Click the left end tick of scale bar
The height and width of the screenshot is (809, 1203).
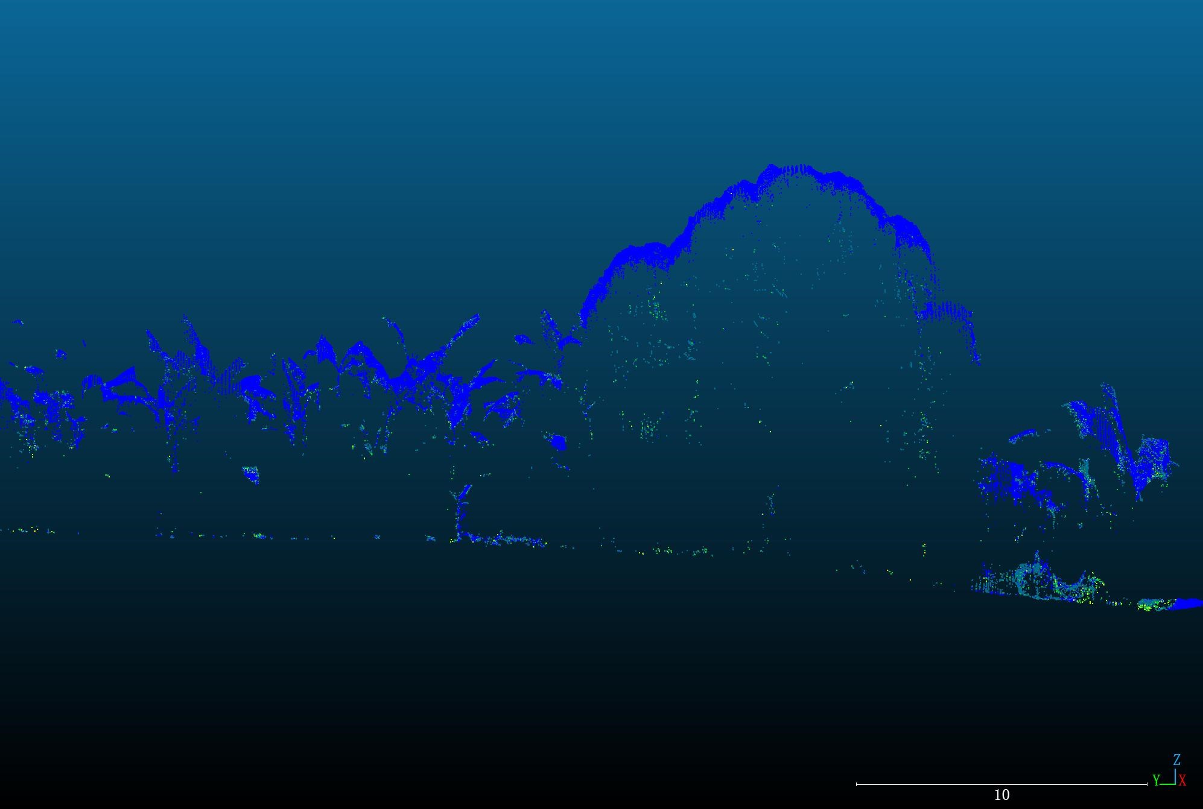(857, 784)
